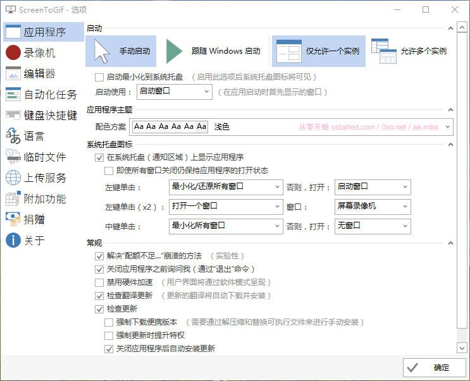The width and height of the screenshot is (470, 381).
Task: Click the ScreenToGif title bar icon
Action: coord(11,9)
